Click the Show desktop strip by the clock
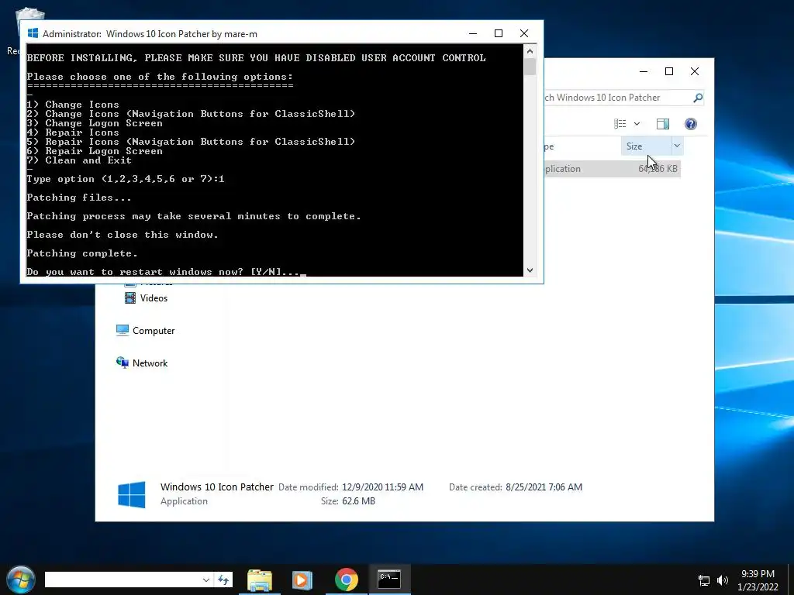The height and width of the screenshot is (595, 794). 791,580
